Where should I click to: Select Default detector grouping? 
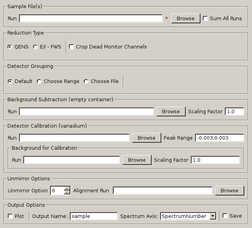click(10, 81)
